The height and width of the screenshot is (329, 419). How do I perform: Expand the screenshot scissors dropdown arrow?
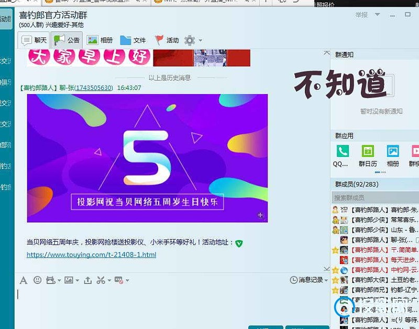[x=109, y=280]
